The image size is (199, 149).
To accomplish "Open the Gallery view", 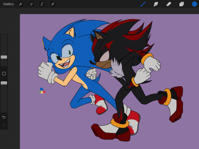I will coord(8,4).
